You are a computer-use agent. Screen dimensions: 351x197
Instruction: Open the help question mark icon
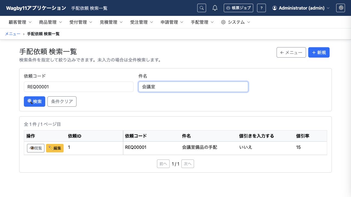coord(261,8)
